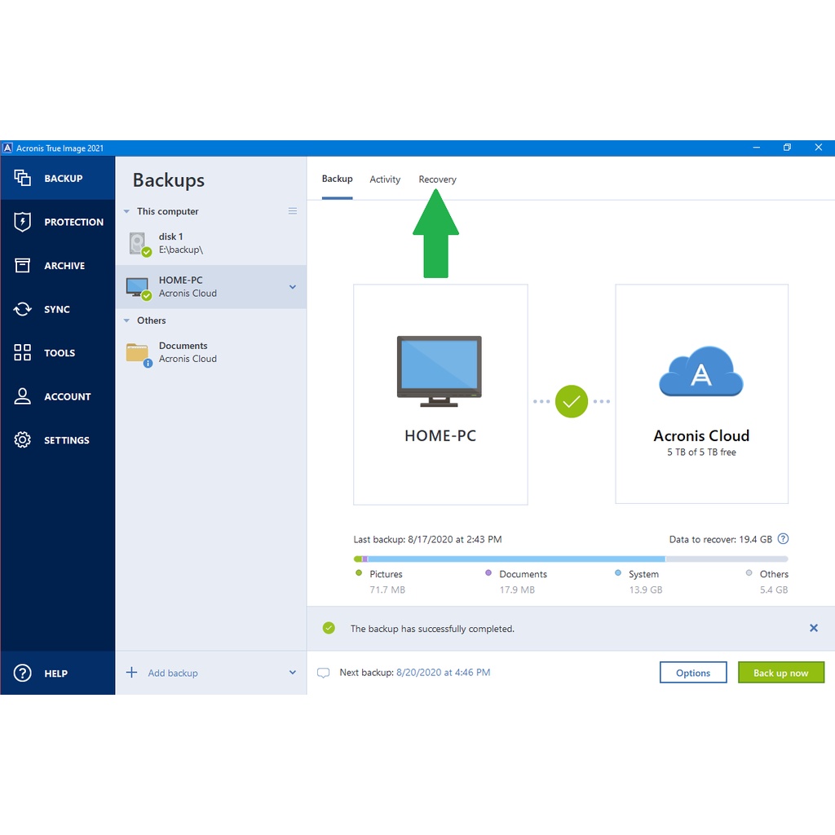Viewport: 835px width, 835px height.
Task: Collapse the This computer group
Action: coord(126,211)
